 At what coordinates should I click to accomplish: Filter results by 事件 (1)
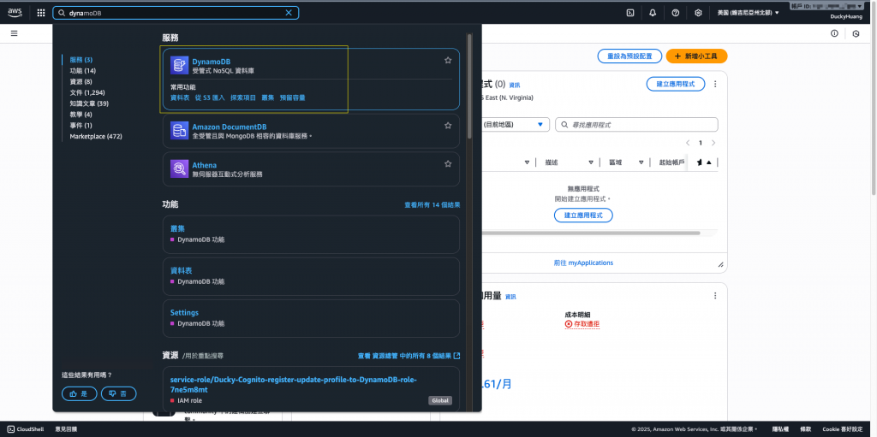[81, 125]
